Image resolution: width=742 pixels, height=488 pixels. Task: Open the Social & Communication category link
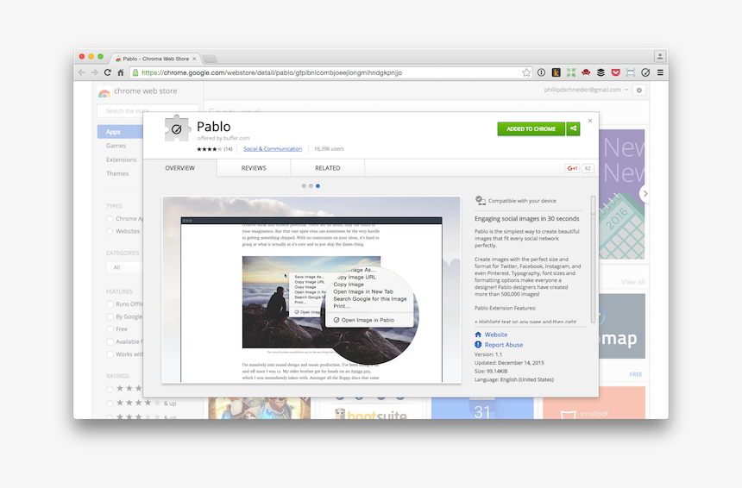273,148
